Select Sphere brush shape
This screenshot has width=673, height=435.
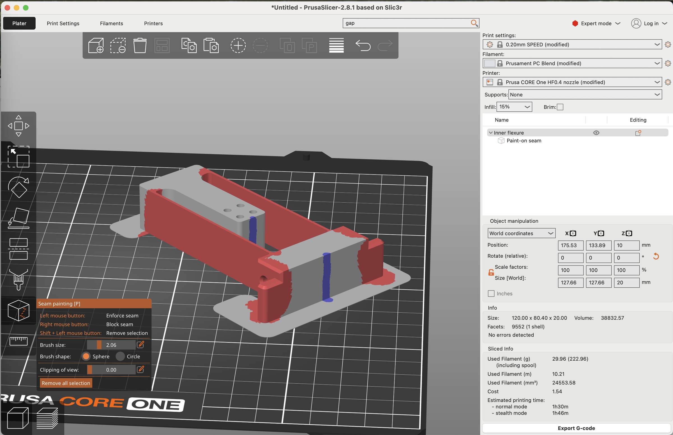tap(86, 356)
